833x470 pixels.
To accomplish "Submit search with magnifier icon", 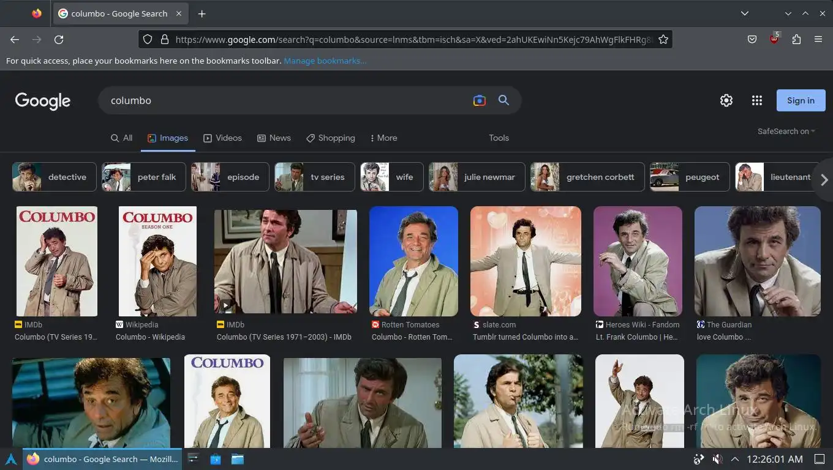I will point(503,100).
